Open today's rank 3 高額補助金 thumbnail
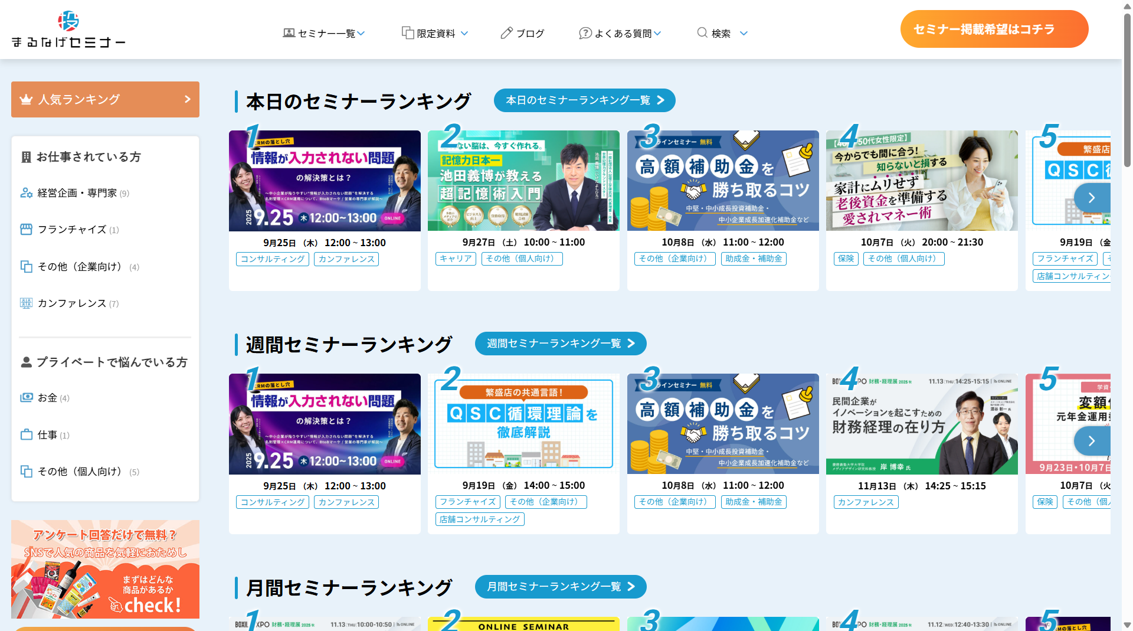 pyautogui.click(x=723, y=181)
